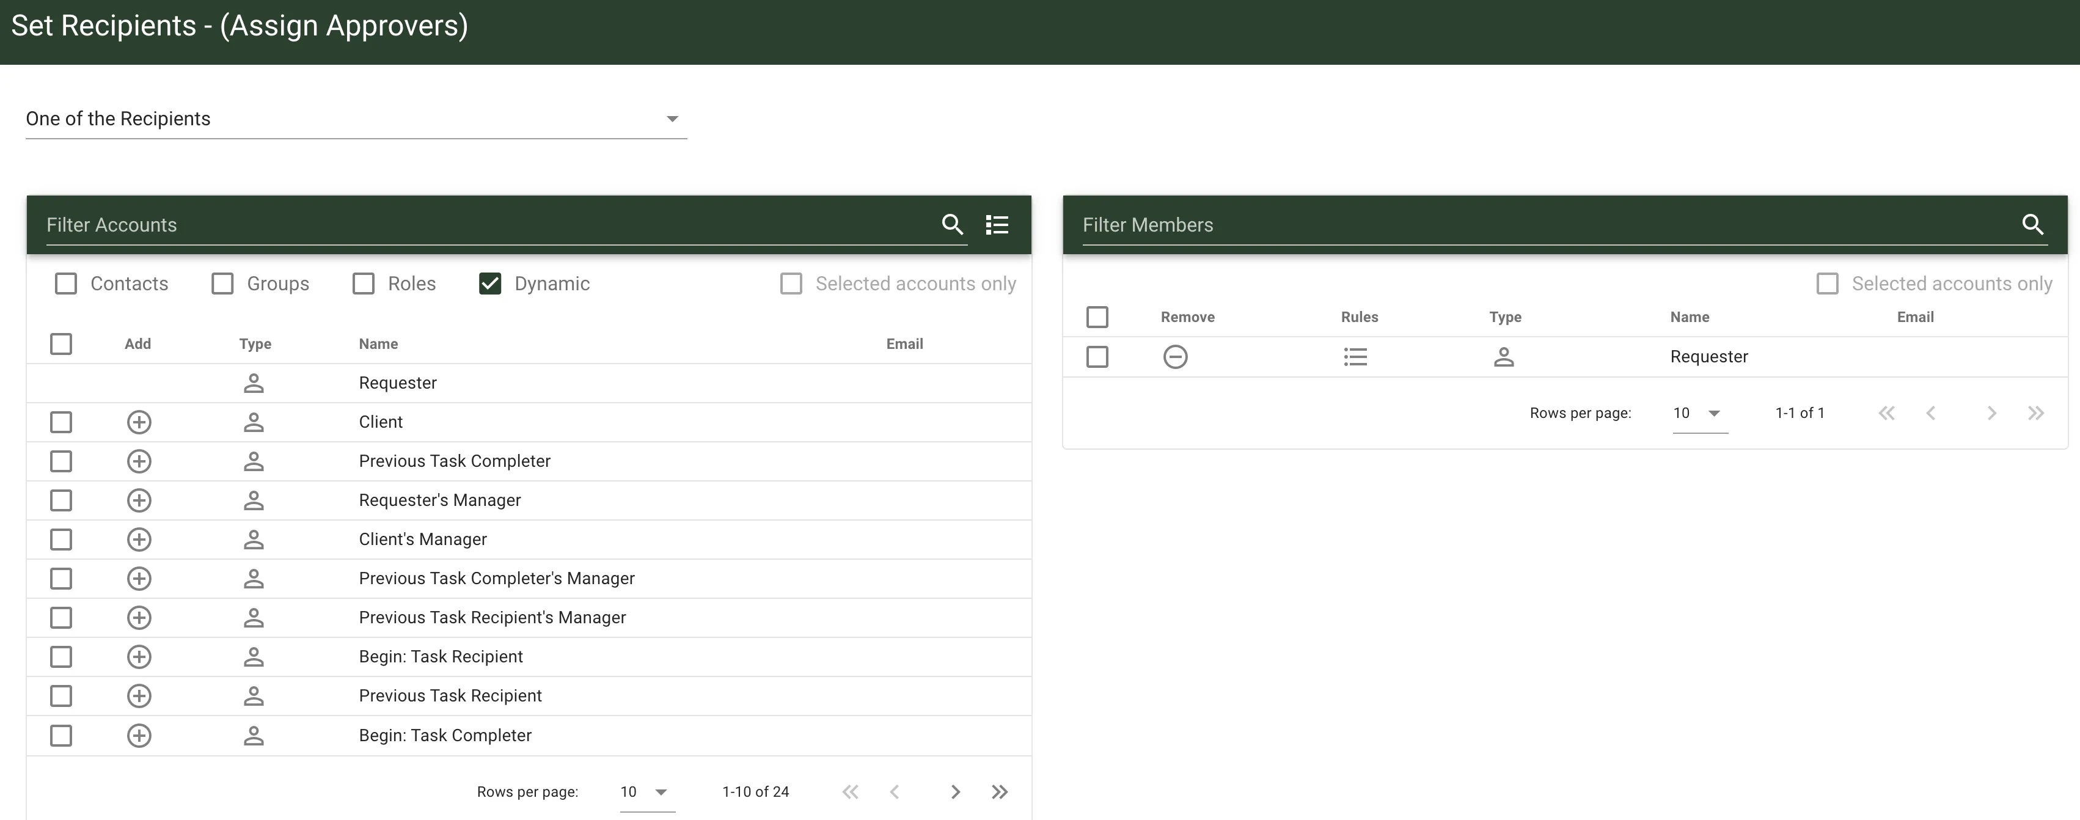Add Previous Task Recipient's Manager via plus icon

[139, 617]
